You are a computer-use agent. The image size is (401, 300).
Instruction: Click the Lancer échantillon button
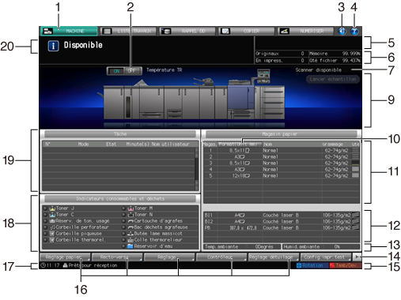tap(333, 79)
